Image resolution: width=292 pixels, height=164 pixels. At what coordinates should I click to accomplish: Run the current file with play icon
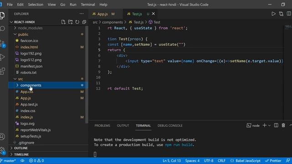(x=274, y=14)
